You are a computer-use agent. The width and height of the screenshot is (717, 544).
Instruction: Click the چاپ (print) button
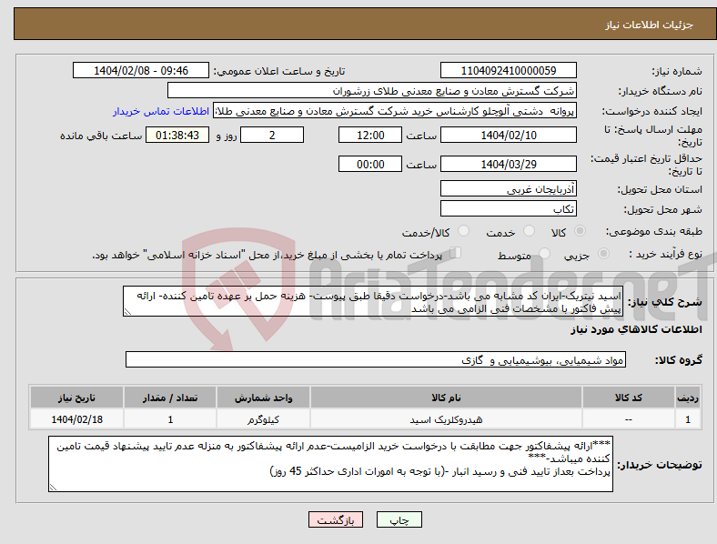pyautogui.click(x=399, y=519)
